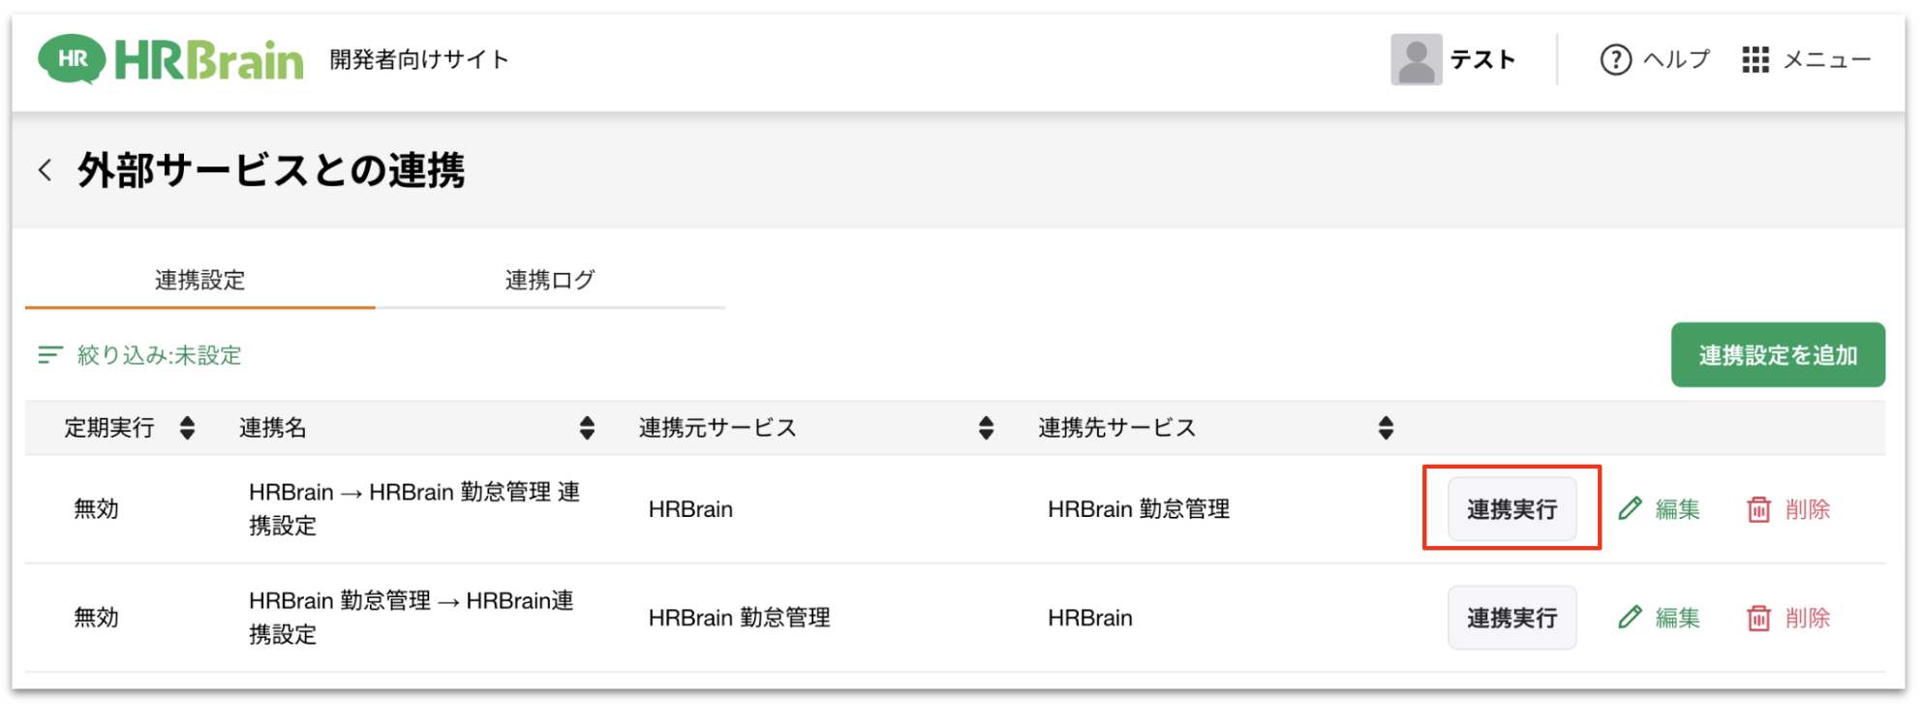Image resolution: width=1923 pixels, height=726 pixels.
Task: Switch to the 連携設定 tab
Action: coord(199,281)
